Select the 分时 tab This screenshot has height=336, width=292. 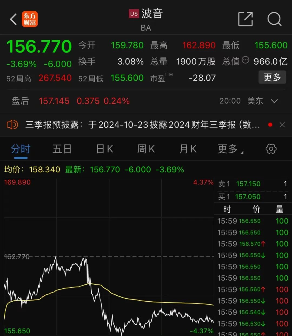point(21,149)
